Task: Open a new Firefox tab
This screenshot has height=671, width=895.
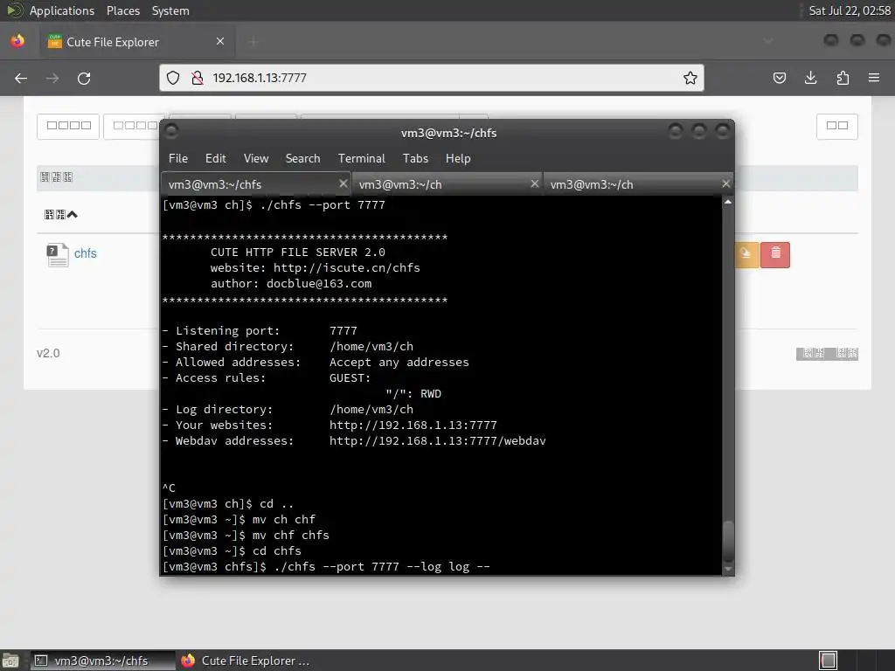Action: pyautogui.click(x=254, y=41)
